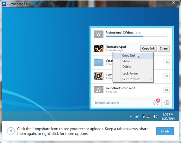Click the Word document icon for Professional CV.docx

tap(99, 34)
